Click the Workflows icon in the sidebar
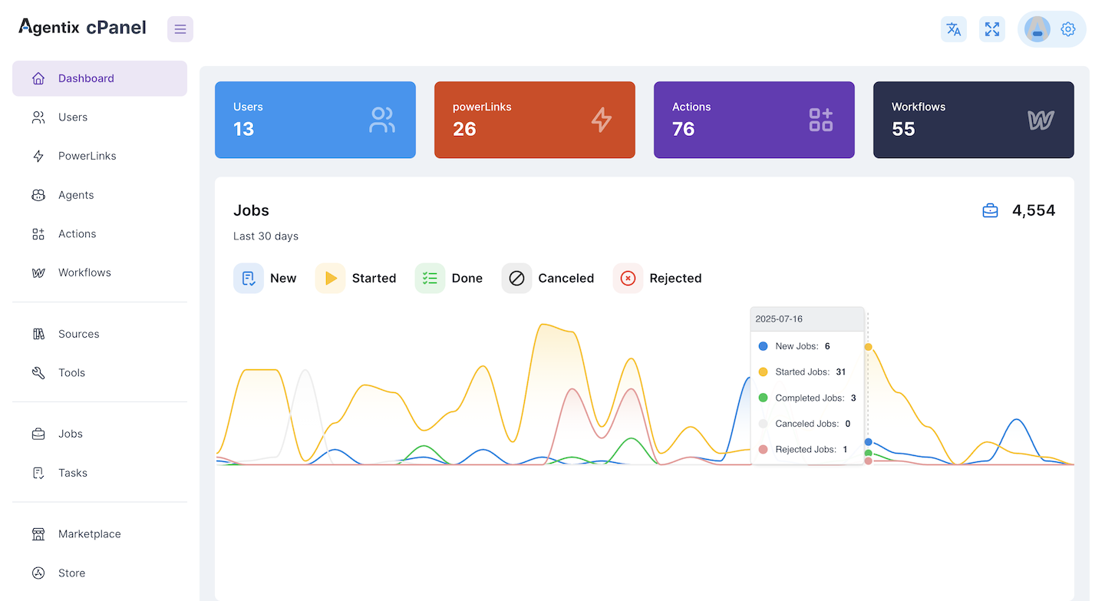The image size is (1105, 601). click(x=38, y=272)
